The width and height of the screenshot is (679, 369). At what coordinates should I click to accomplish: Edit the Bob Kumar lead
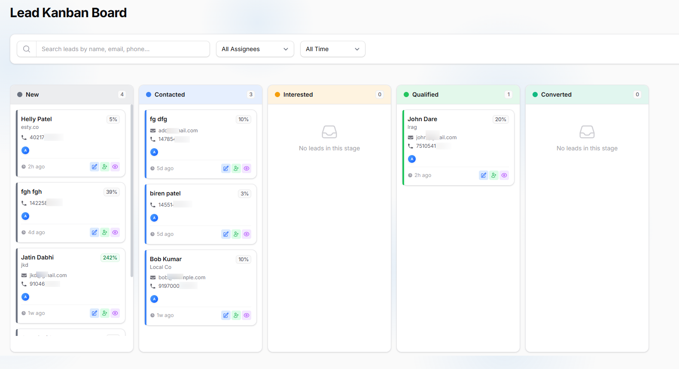(x=226, y=315)
